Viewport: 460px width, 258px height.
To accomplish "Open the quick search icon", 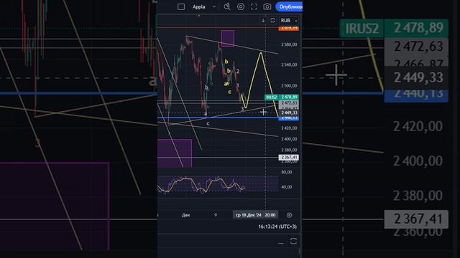I will pyautogui.click(x=227, y=6).
